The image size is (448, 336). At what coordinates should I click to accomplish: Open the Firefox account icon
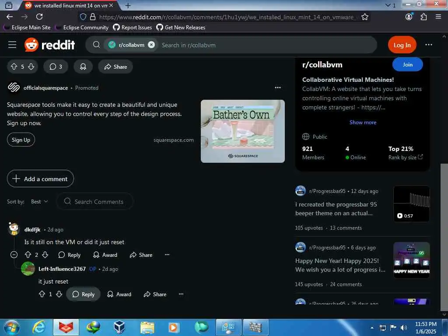409,17
